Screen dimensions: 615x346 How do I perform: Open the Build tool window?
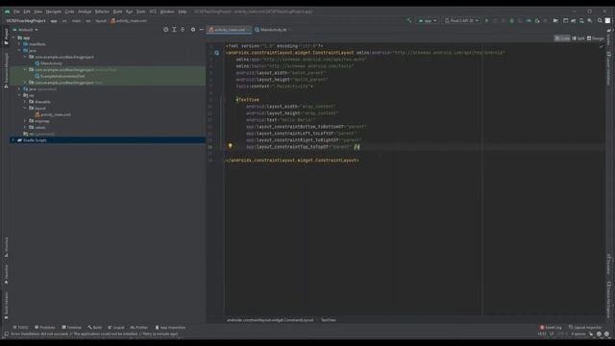[x=95, y=328]
